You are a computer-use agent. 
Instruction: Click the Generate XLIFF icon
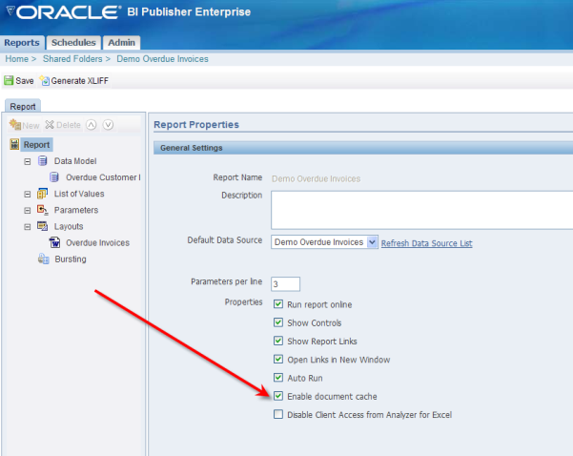(x=45, y=80)
